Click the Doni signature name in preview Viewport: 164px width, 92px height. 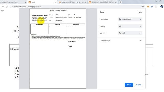pyautogui.click(x=70, y=47)
